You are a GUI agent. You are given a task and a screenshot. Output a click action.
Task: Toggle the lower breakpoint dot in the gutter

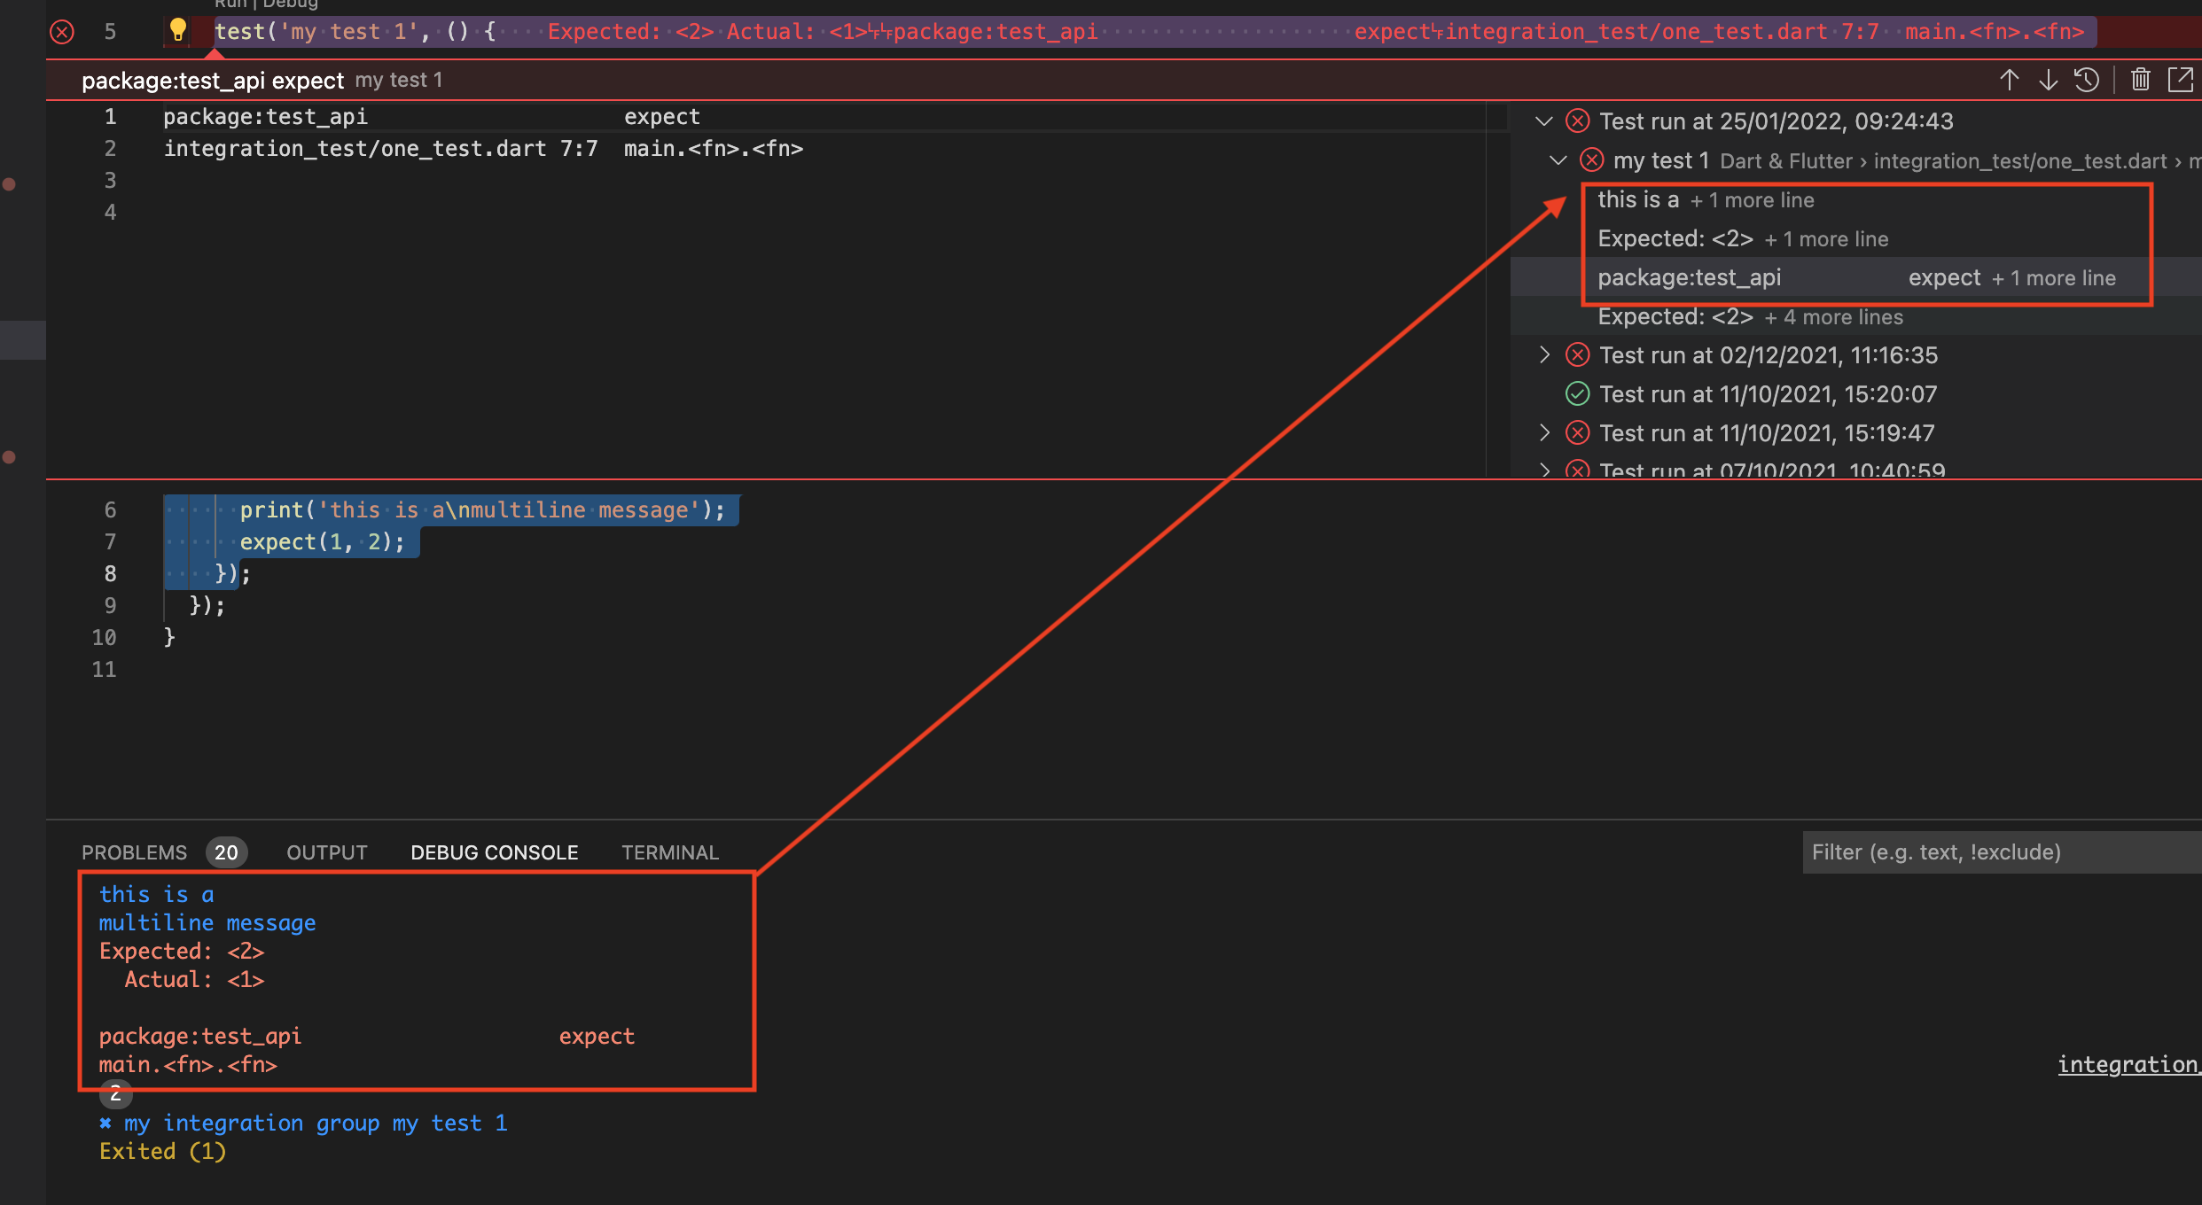point(10,457)
